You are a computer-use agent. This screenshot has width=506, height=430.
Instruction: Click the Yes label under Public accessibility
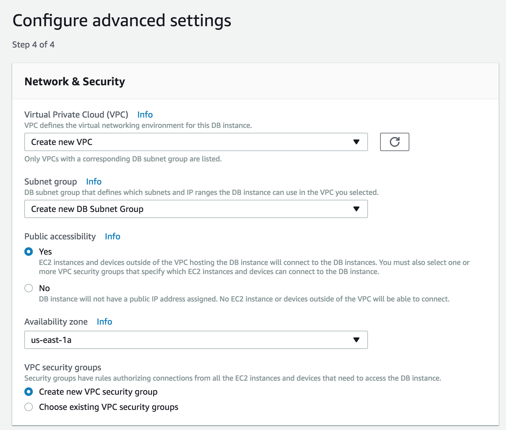[x=45, y=252]
